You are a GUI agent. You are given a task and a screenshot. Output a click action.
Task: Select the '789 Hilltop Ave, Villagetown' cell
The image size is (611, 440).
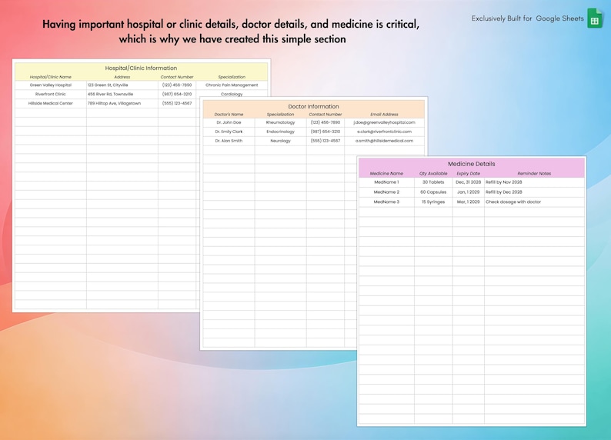pos(122,104)
